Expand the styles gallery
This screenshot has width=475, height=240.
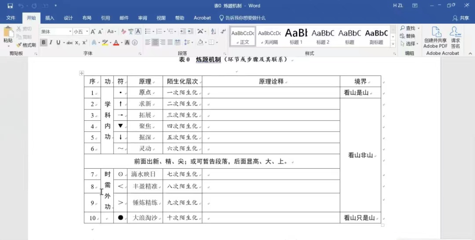[x=393, y=44]
